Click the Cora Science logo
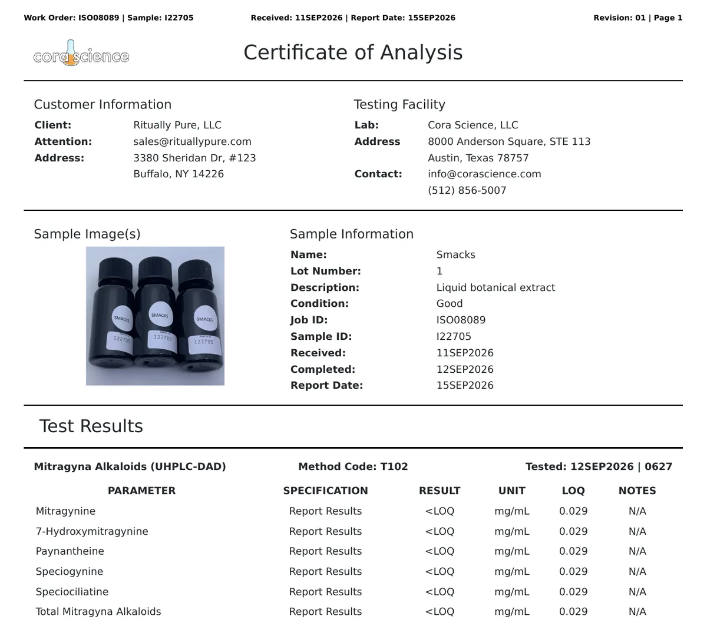This screenshot has width=707, height=626. click(x=81, y=53)
